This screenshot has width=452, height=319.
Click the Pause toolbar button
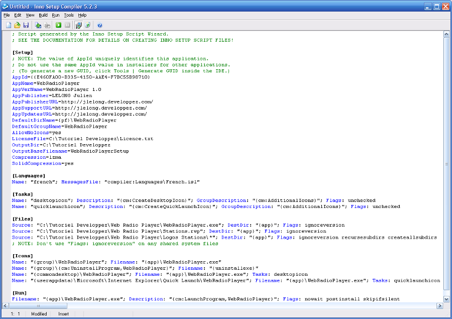tap(67, 25)
